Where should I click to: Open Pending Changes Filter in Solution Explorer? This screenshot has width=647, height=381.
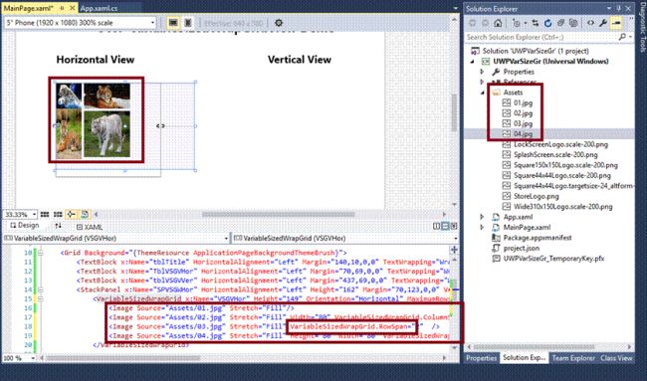click(x=518, y=23)
